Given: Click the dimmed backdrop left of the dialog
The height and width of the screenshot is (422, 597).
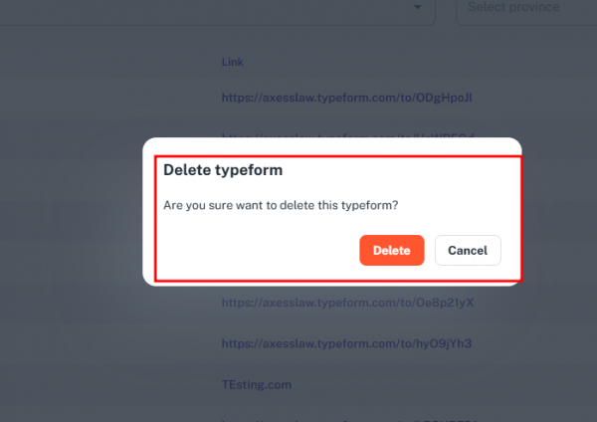Looking at the screenshot, I should [70, 211].
